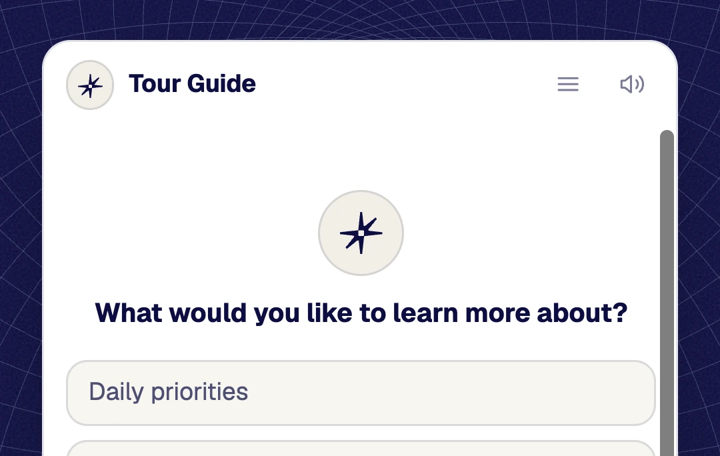Click the heading asking what to learn
This screenshot has width=720, height=456.
361,313
